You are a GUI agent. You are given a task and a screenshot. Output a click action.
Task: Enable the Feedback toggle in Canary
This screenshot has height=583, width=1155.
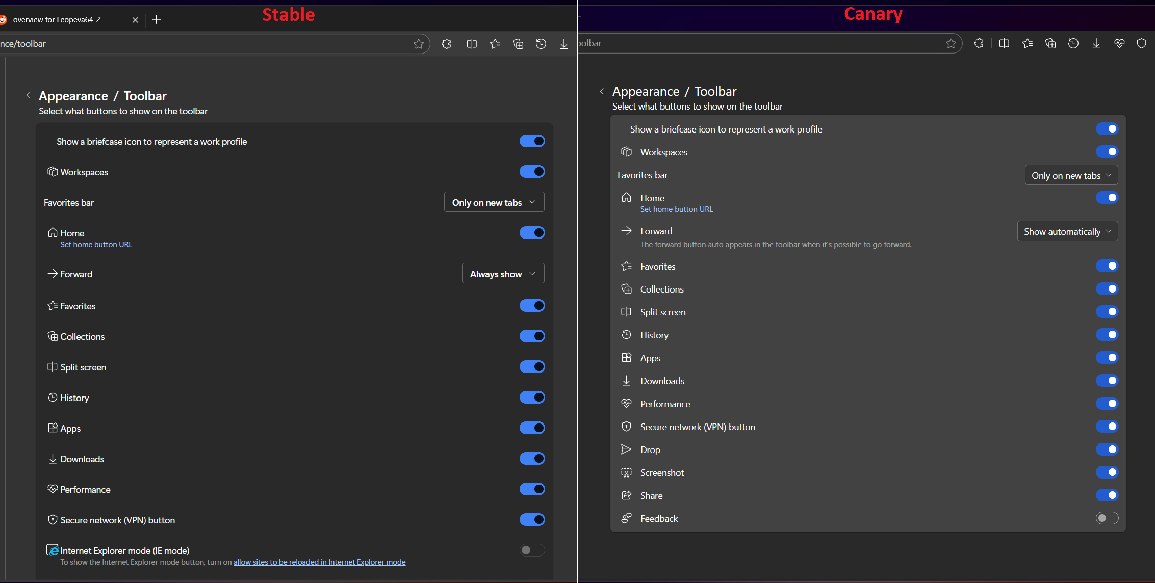coord(1107,518)
